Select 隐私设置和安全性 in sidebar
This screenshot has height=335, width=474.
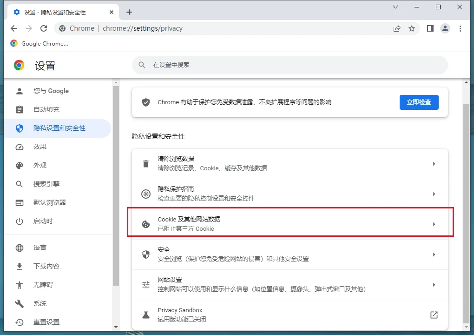coord(58,128)
